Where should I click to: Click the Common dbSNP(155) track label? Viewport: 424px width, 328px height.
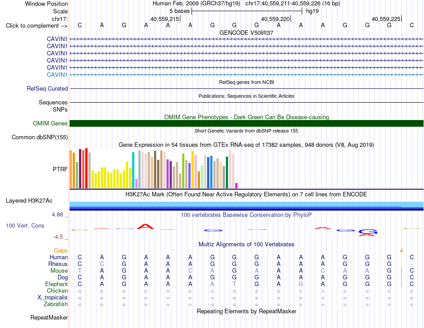coord(40,137)
